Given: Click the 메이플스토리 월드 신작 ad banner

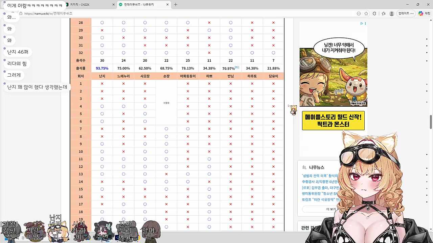Looking at the screenshot, I should (x=333, y=121).
